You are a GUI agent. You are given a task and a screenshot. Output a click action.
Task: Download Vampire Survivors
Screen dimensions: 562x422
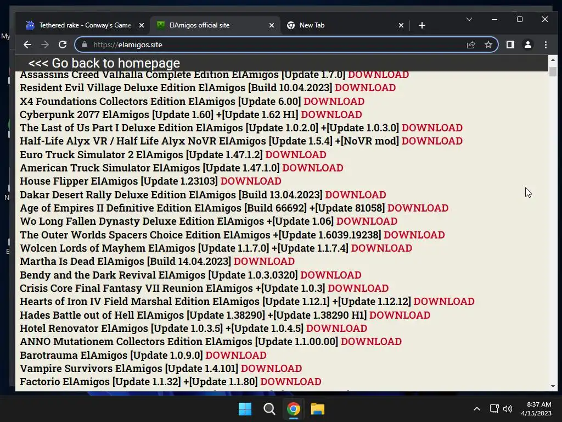pos(271,369)
